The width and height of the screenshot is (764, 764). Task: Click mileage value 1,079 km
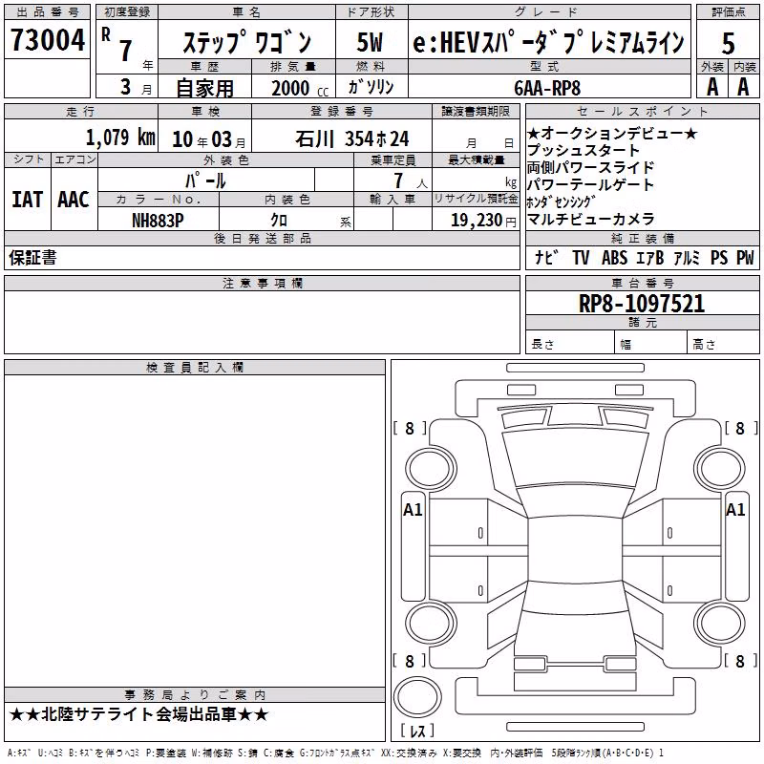coord(120,138)
